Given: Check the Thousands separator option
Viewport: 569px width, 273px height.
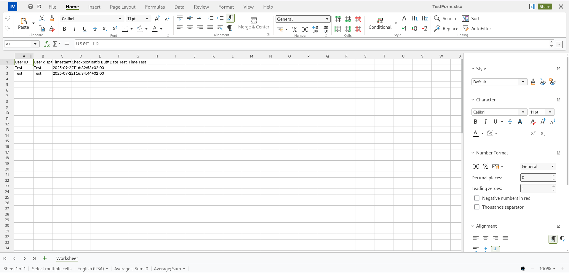Looking at the screenshot, I should (477, 207).
